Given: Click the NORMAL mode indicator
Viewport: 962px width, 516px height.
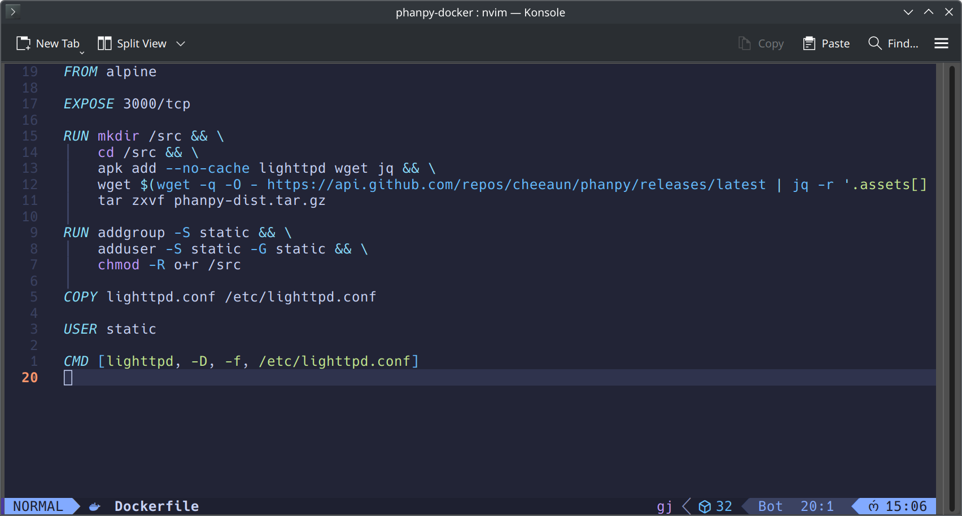Looking at the screenshot, I should pyautogui.click(x=38, y=506).
